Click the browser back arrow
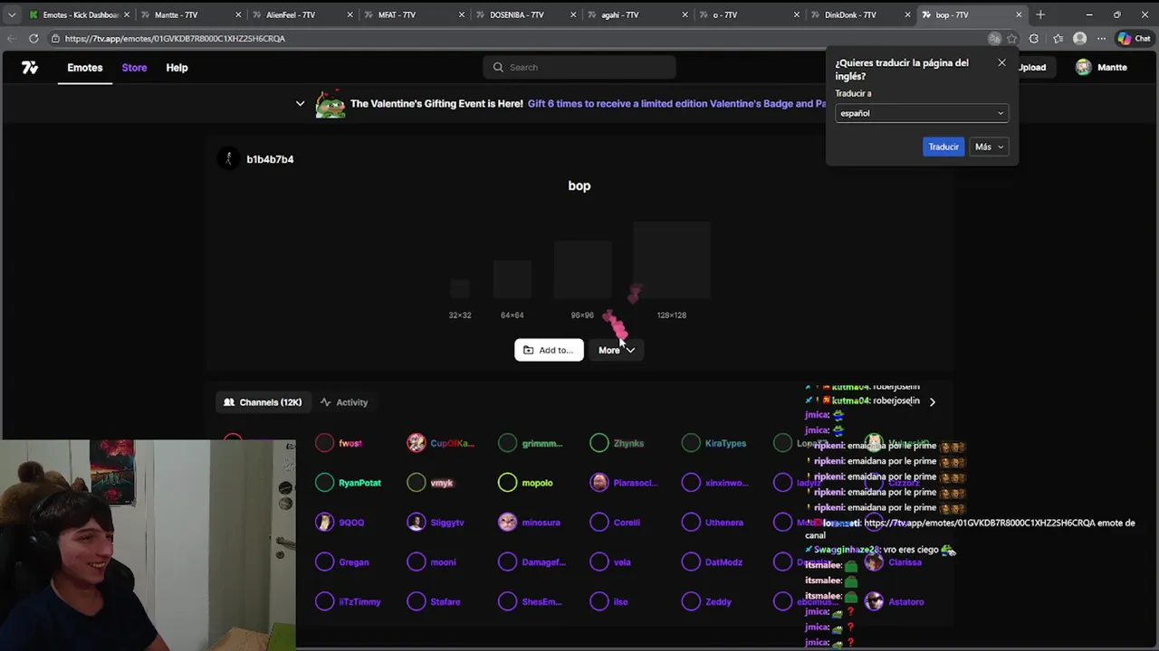Screen dimensions: 1159x651 coord(11,38)
